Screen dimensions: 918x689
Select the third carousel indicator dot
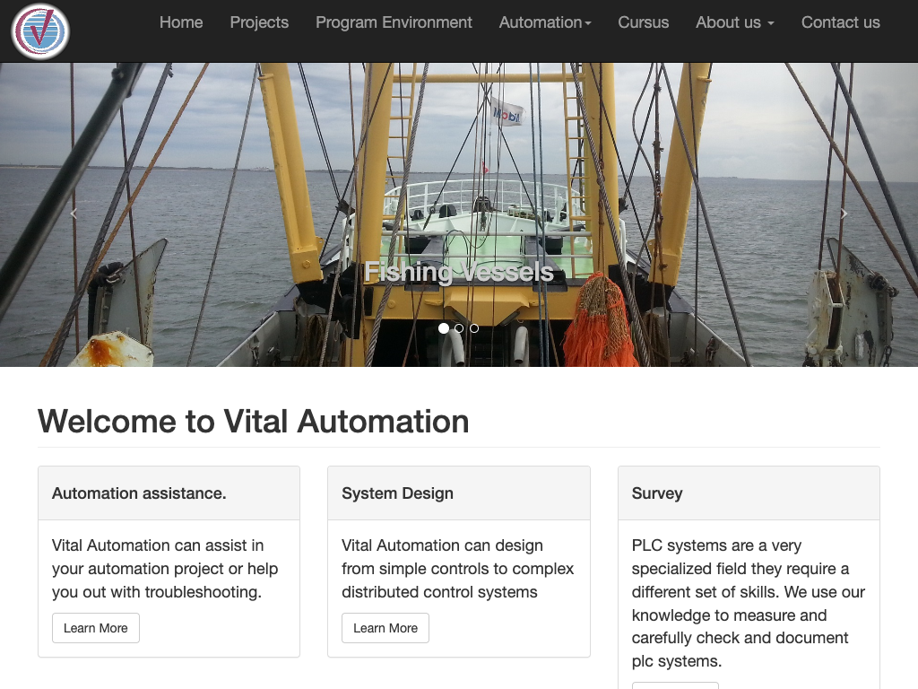pyautogui.click(x=474, y=328)
